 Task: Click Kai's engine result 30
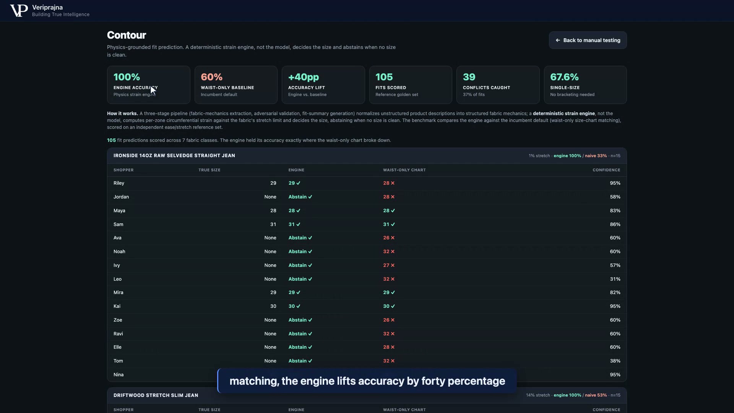point(294,306)
